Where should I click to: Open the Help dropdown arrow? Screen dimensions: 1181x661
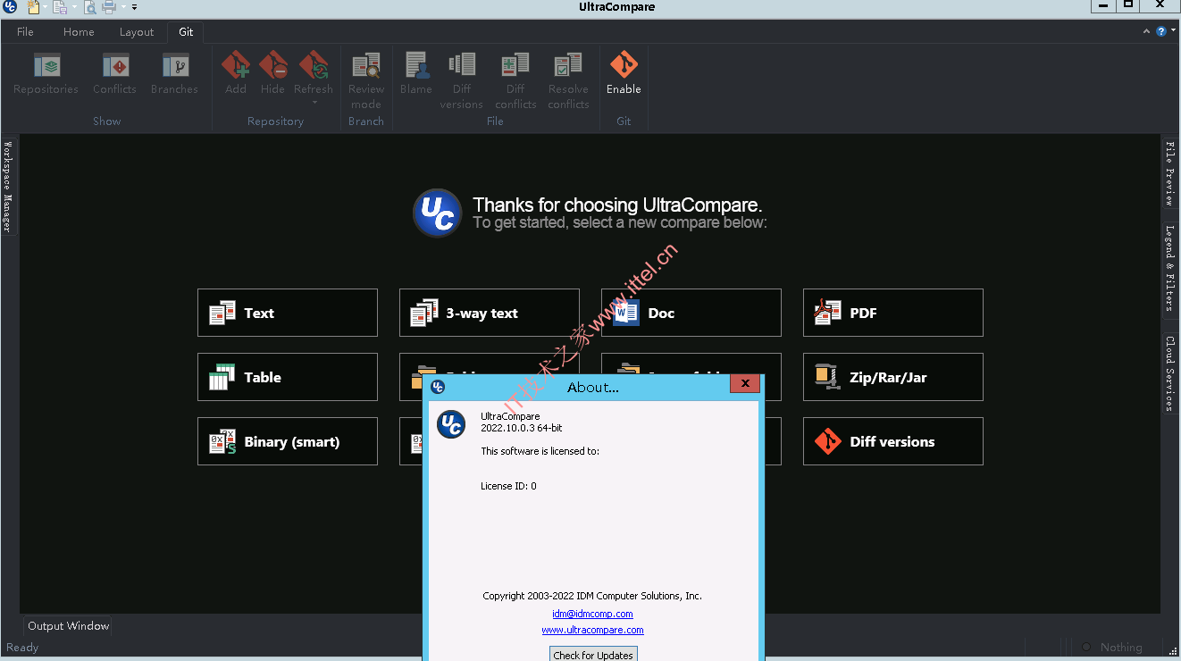pos(1173,31)
